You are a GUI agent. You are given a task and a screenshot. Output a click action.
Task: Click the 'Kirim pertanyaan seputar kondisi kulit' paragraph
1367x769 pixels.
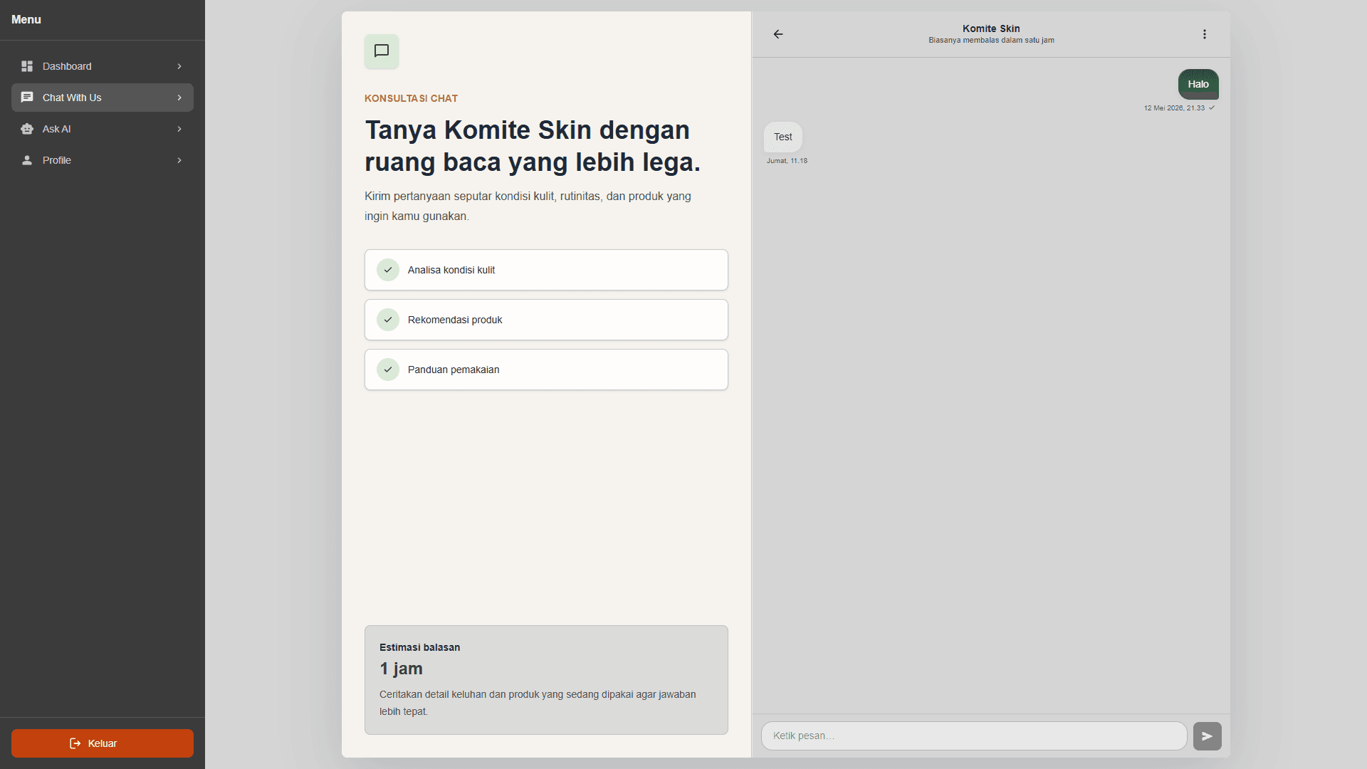(x=528, y=206)
